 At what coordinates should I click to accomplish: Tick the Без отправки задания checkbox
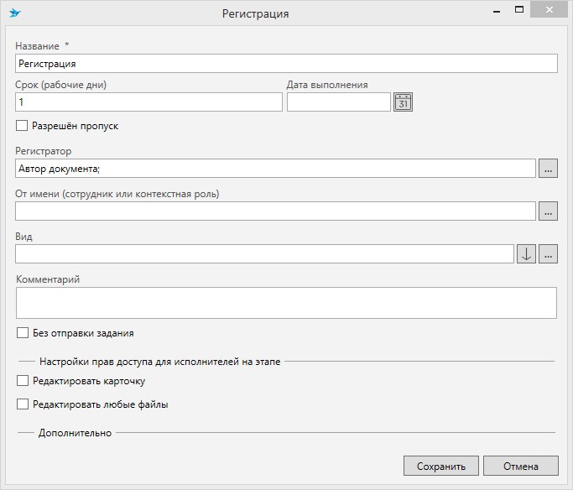click(x=22, y=333)
